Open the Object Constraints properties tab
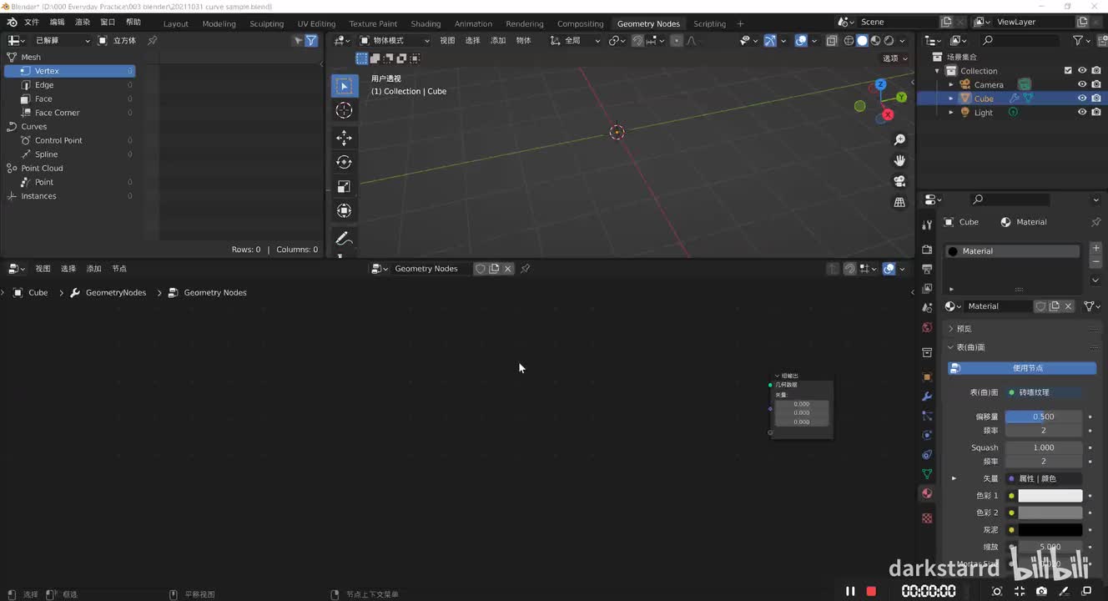The height and width of the screenshot is (601, 1108). coord(927,455)
